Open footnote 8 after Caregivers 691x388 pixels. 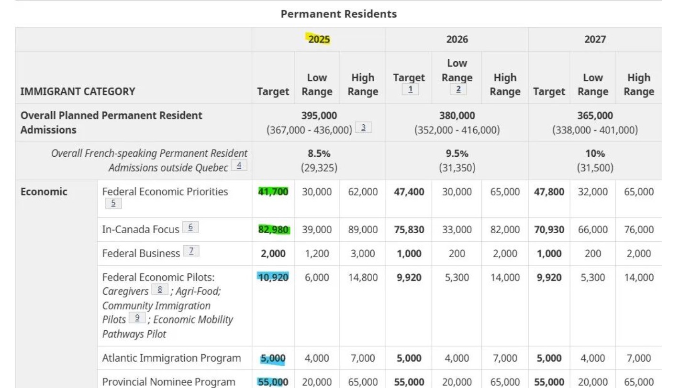point(160,290)
